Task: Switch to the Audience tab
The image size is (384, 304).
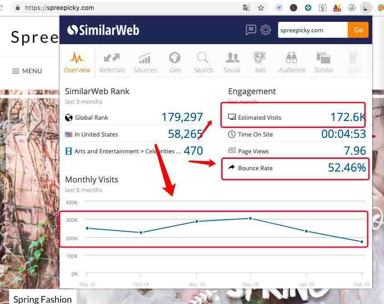Action: 292,63
